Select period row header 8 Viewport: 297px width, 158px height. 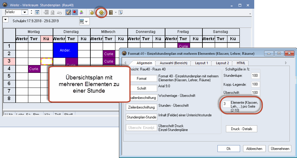(x=9, y=99)
